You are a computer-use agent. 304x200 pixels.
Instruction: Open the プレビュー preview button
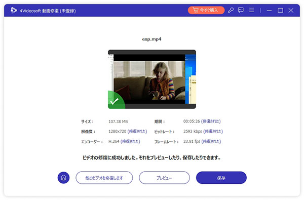click(x=164, y=178)
